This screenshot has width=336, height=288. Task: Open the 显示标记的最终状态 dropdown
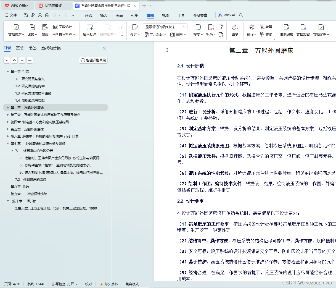click(165, 27)
